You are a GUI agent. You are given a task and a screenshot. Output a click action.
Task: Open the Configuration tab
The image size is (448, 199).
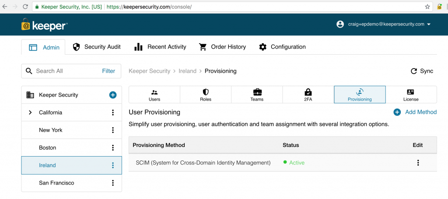(x=282, y=47)
